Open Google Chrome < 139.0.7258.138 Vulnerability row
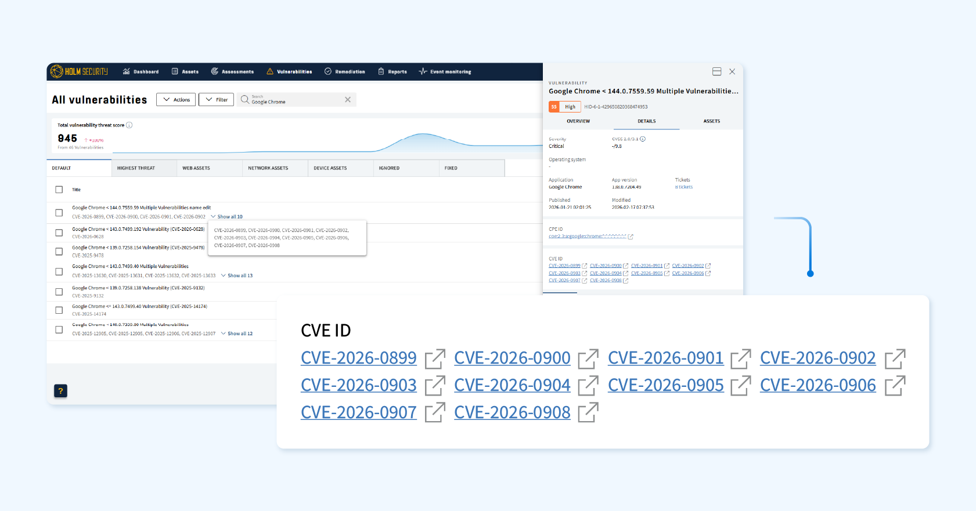This screenshot has height=511, width=976. click(138, 288)
